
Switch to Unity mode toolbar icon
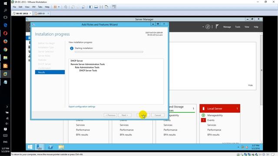point(106,7)
